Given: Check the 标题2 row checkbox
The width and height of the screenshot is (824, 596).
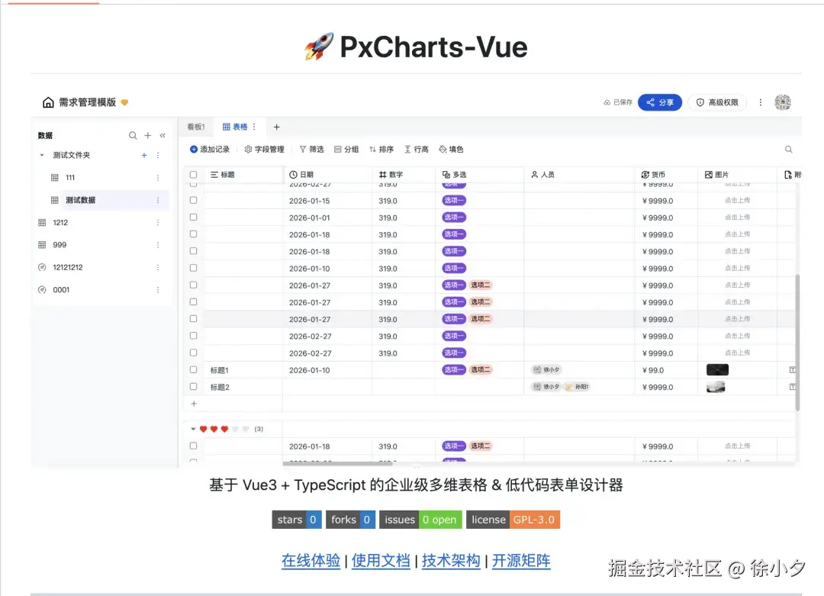Looking at the screenshot, I should (193, 386).
